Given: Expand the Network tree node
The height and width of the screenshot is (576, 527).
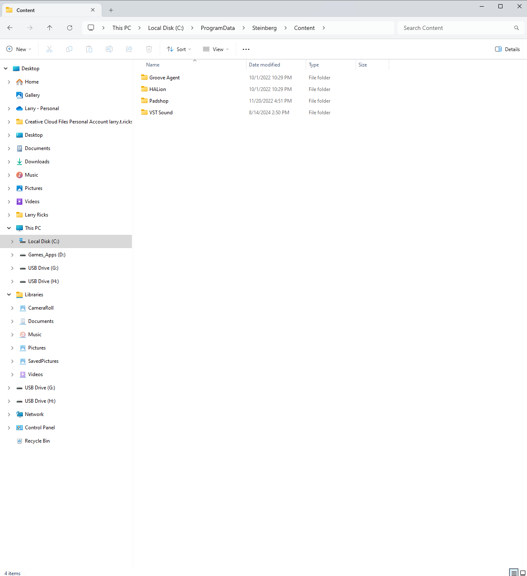Looking at the screenshot, I should [x=9, y=414].
